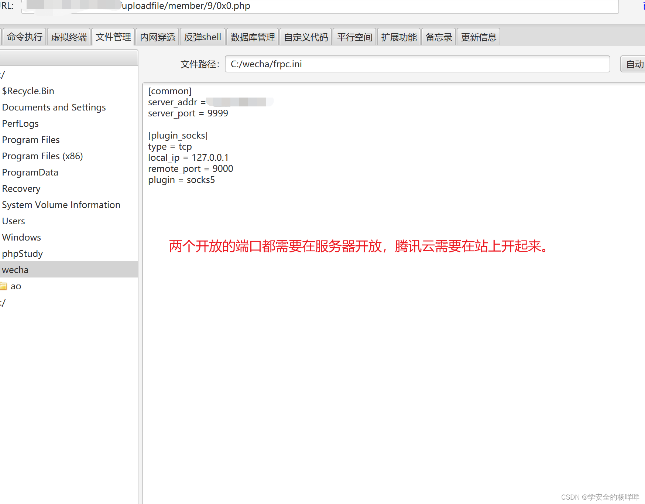Image resolution: width=645 pixels, height=504 pixels.
Task: Open the 平行空间 tab
Action: click(354, 37)
